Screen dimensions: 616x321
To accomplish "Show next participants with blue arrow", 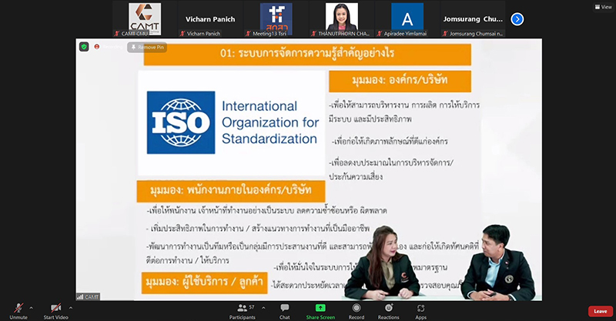I will pos(517,18).
